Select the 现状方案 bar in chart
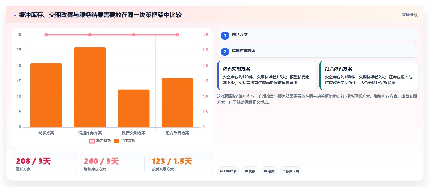The image size is (430, 187). 46,95
